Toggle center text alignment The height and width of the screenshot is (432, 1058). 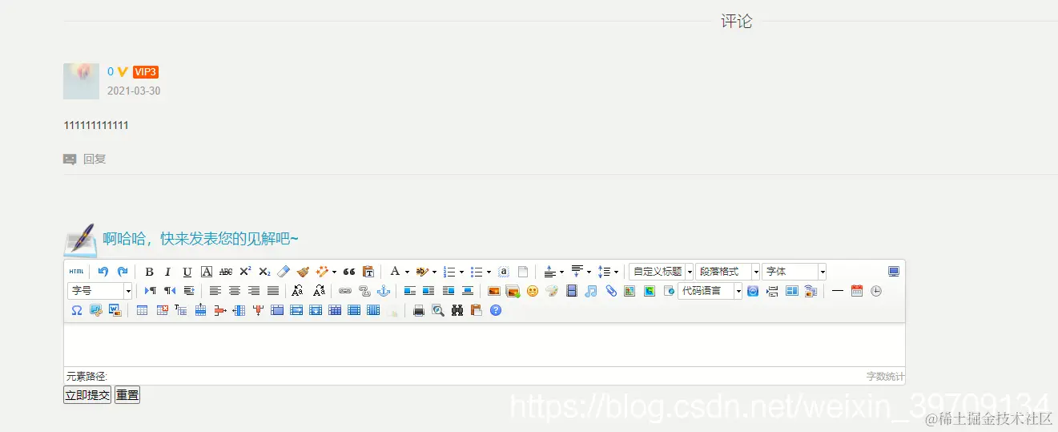point(235,291)
